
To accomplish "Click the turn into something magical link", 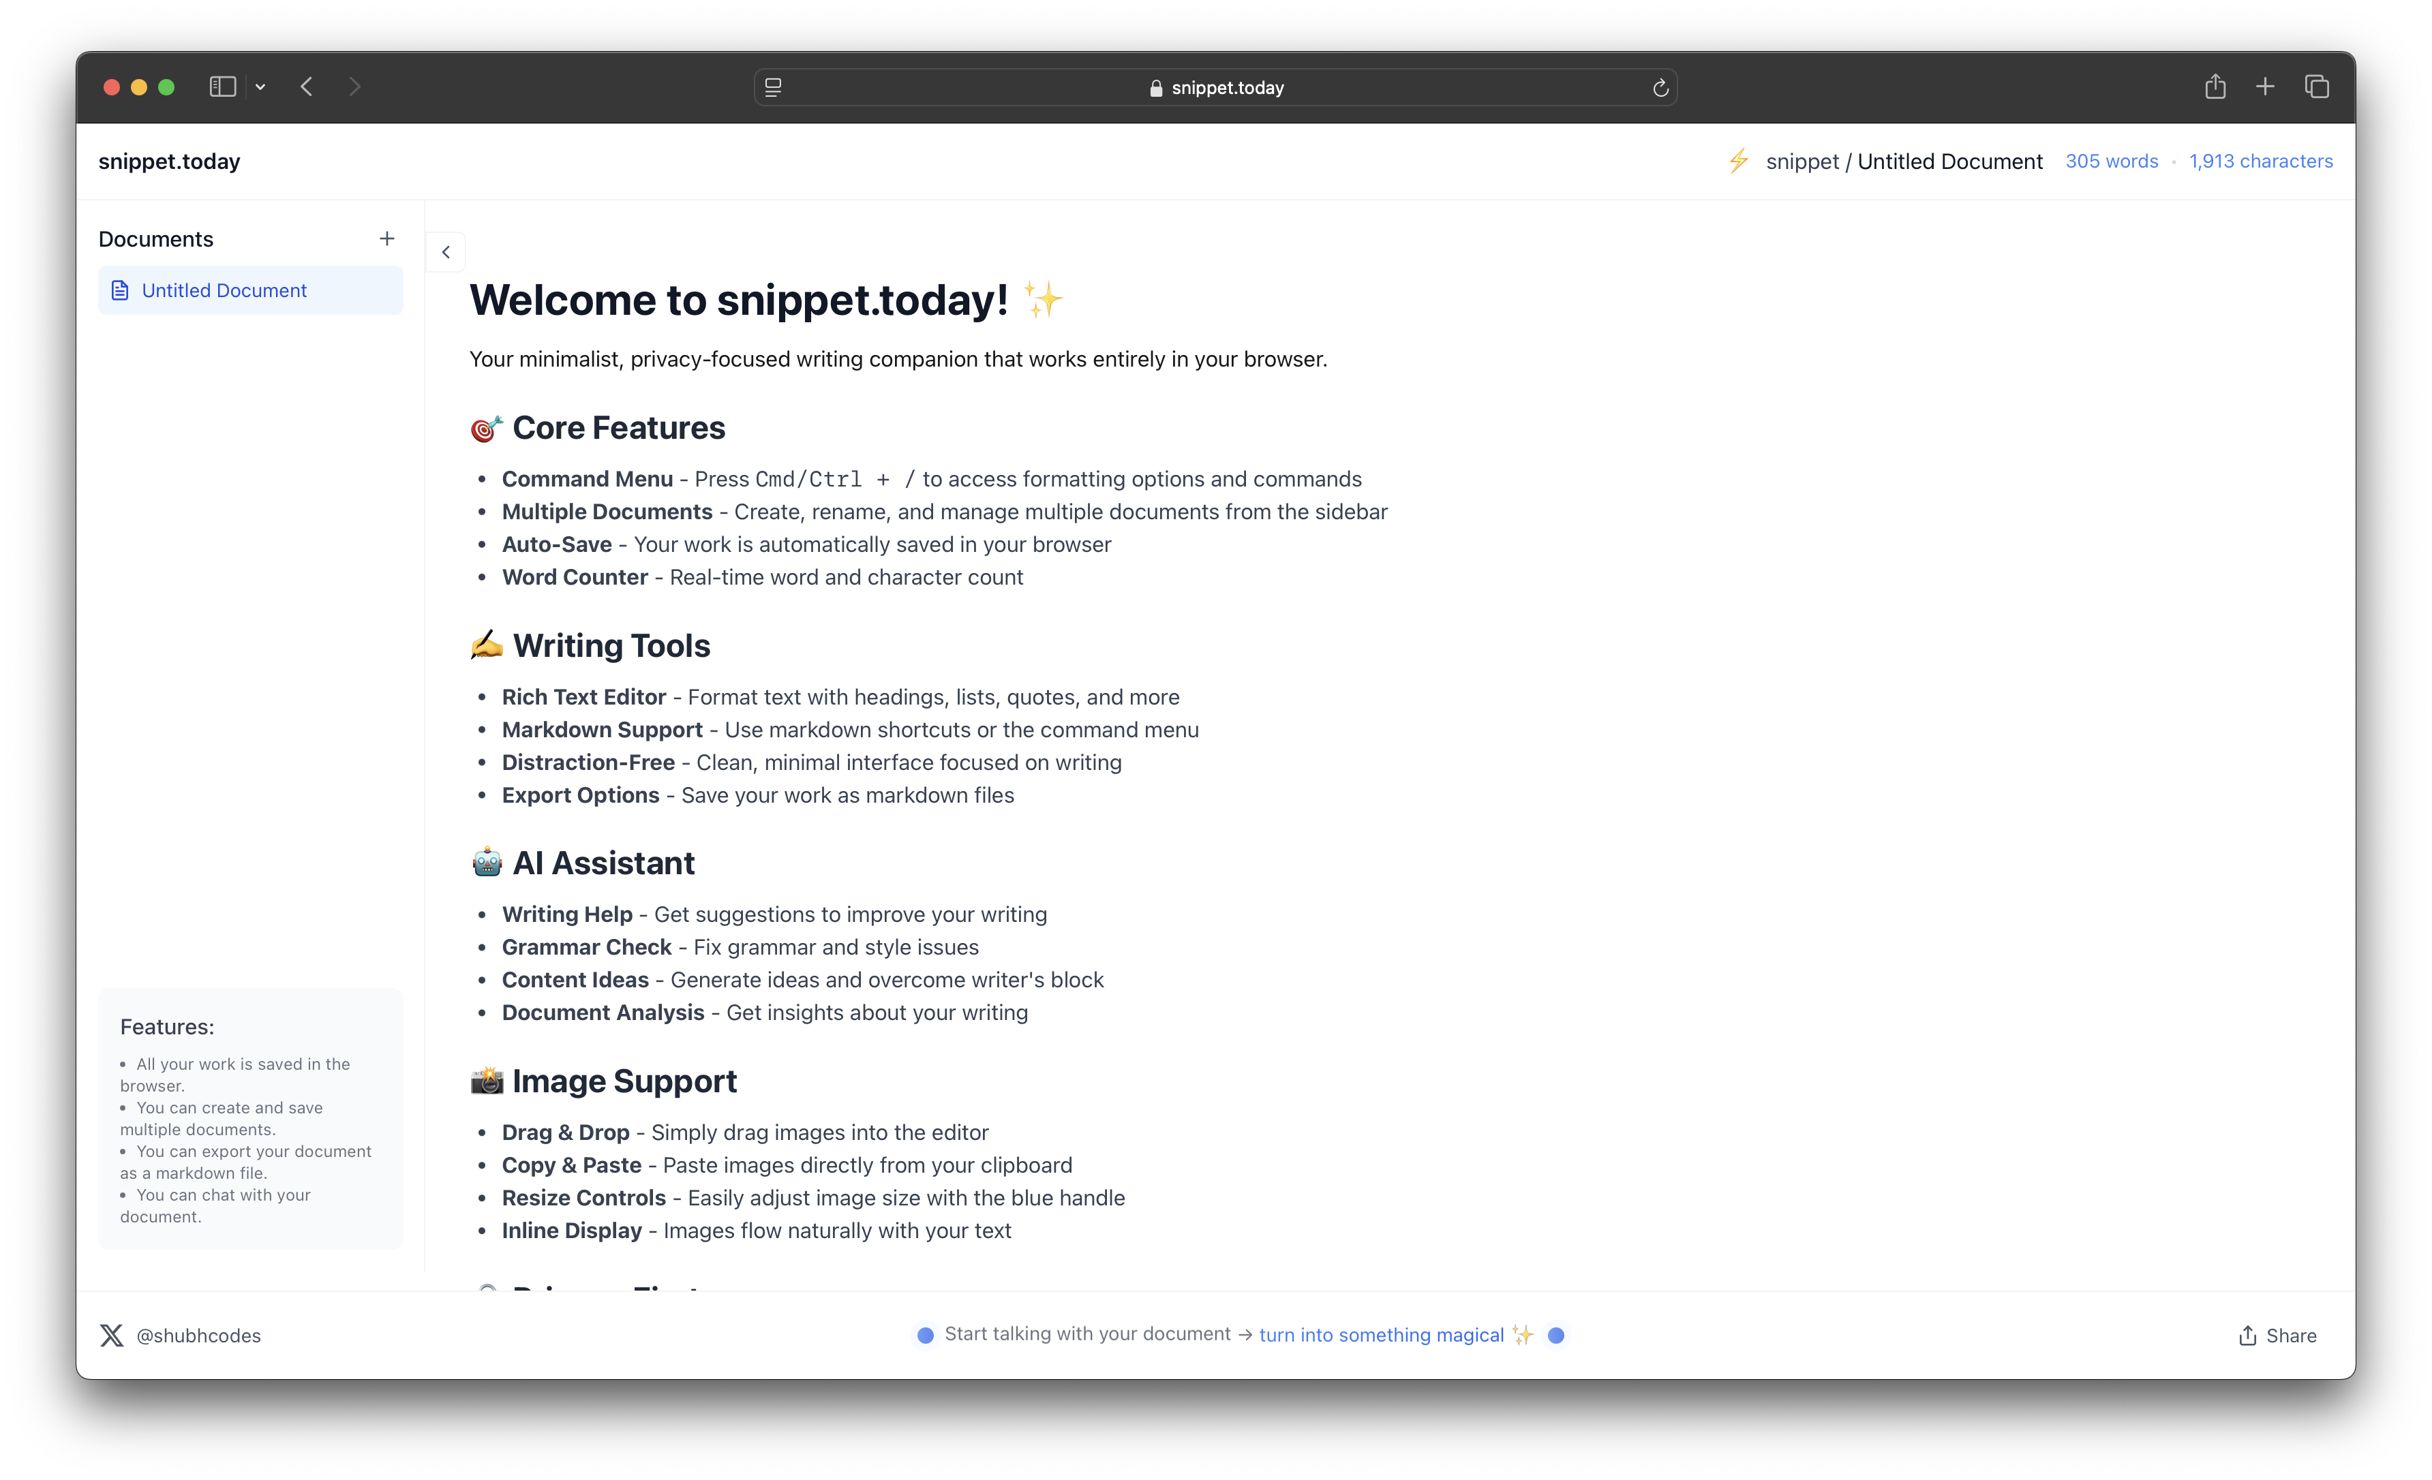I will click(1381, 1335).
